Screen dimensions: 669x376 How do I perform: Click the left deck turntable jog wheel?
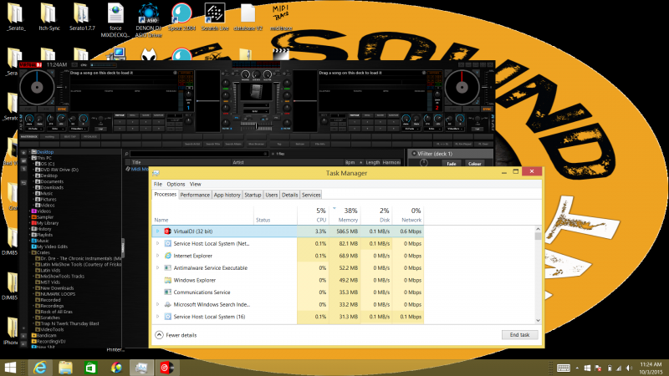pyautogui.click(x=37, y=87)
